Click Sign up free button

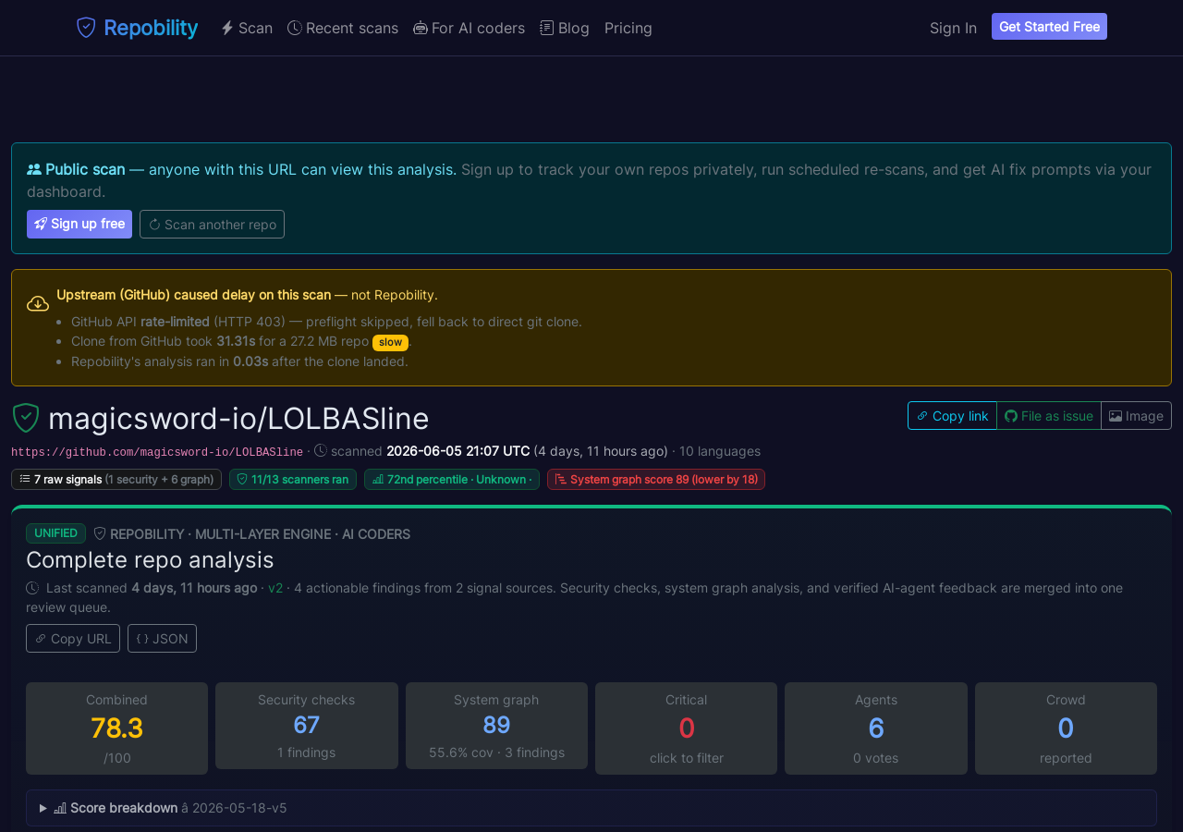click(x=79, y=224)
